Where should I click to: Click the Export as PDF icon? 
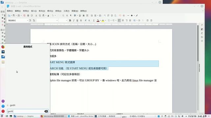[24, 15]
